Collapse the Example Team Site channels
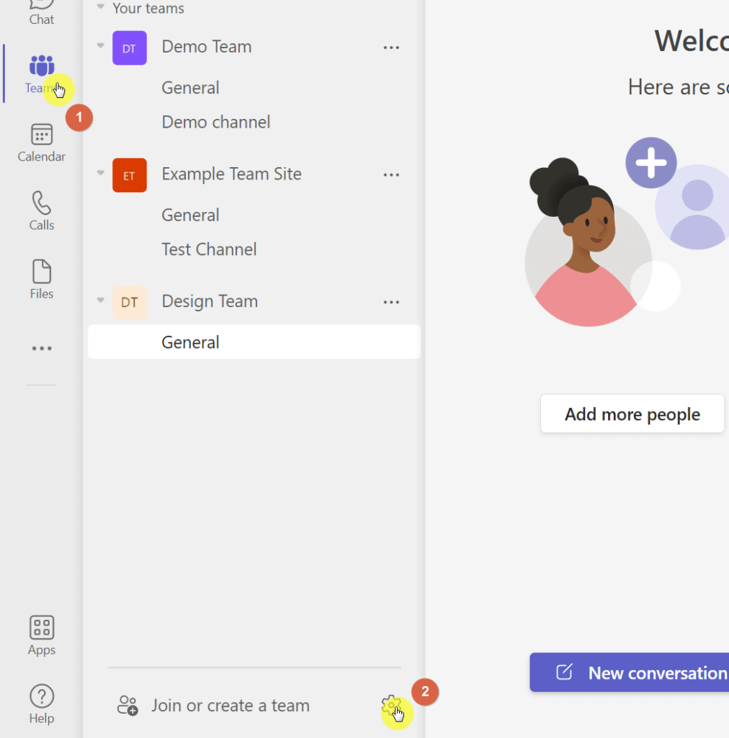Viewport: 729px width, 738px height. pyautogui.click(x=100, y=173)
